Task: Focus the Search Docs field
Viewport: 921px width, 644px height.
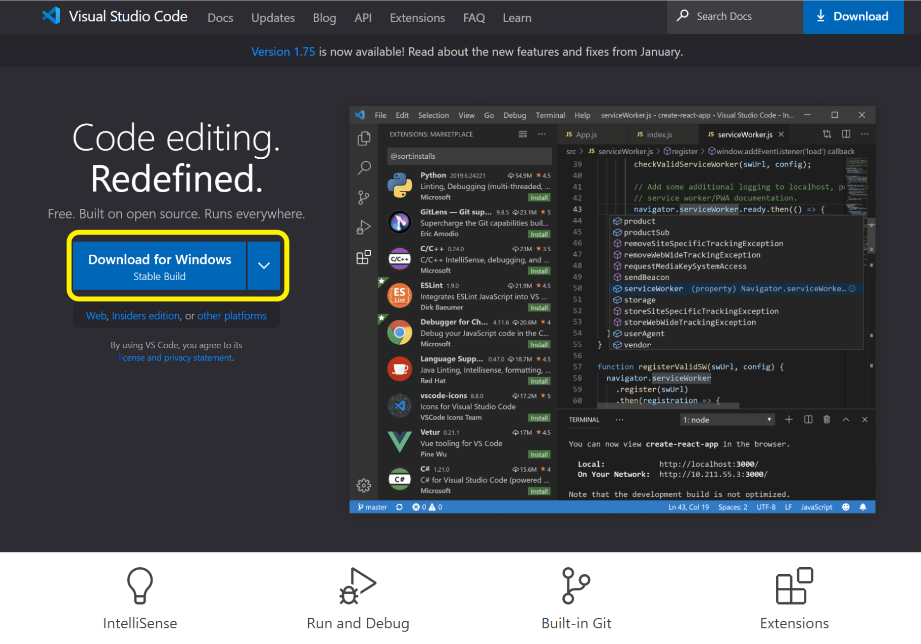Action: (x=735, y=17)
